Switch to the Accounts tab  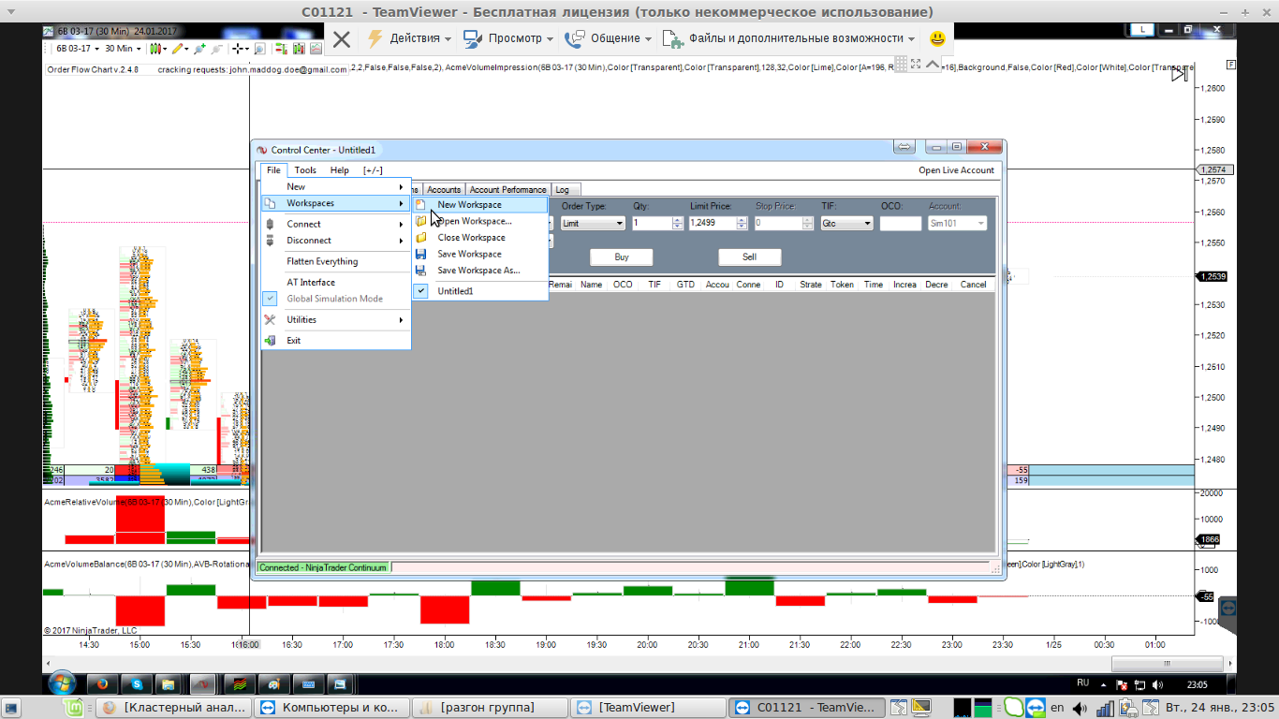[x=444, y=189]
